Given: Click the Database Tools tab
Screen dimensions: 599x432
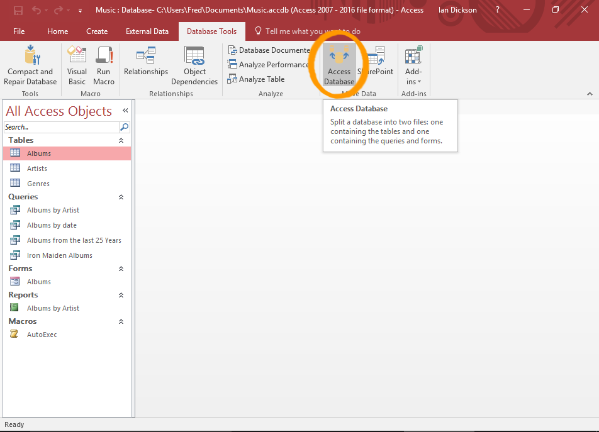Looking at the screenshot, I should click(x=211, y=31).
